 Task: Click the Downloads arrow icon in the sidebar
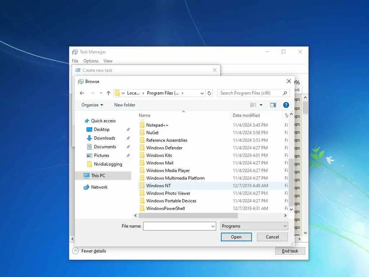click(x=89, y=138)
